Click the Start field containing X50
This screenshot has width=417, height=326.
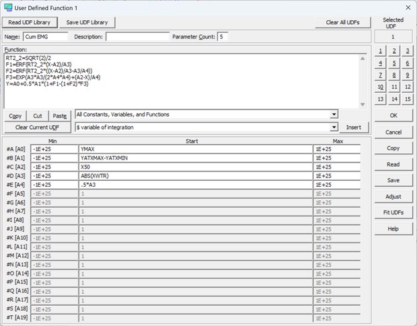196,167
